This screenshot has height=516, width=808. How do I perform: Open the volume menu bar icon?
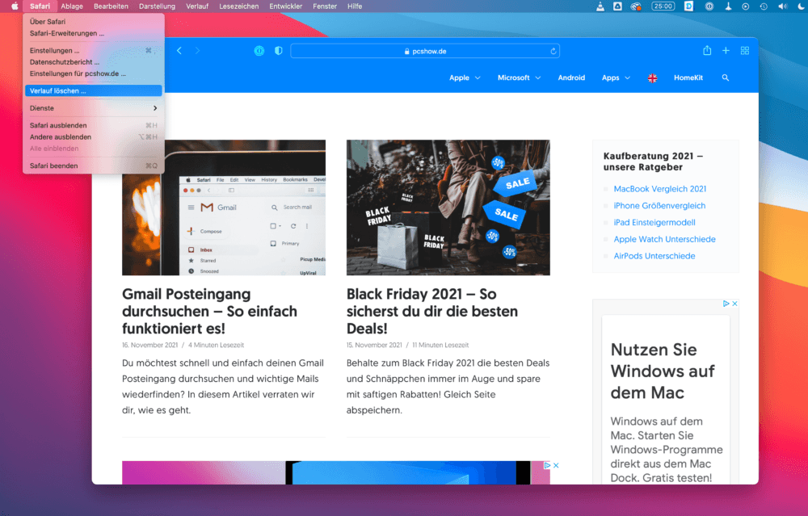click(783, 6)
